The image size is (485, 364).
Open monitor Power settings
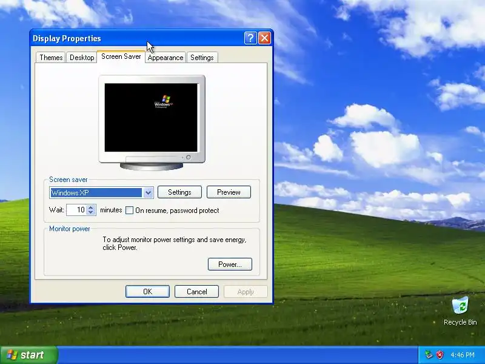(x=230, y=265)
